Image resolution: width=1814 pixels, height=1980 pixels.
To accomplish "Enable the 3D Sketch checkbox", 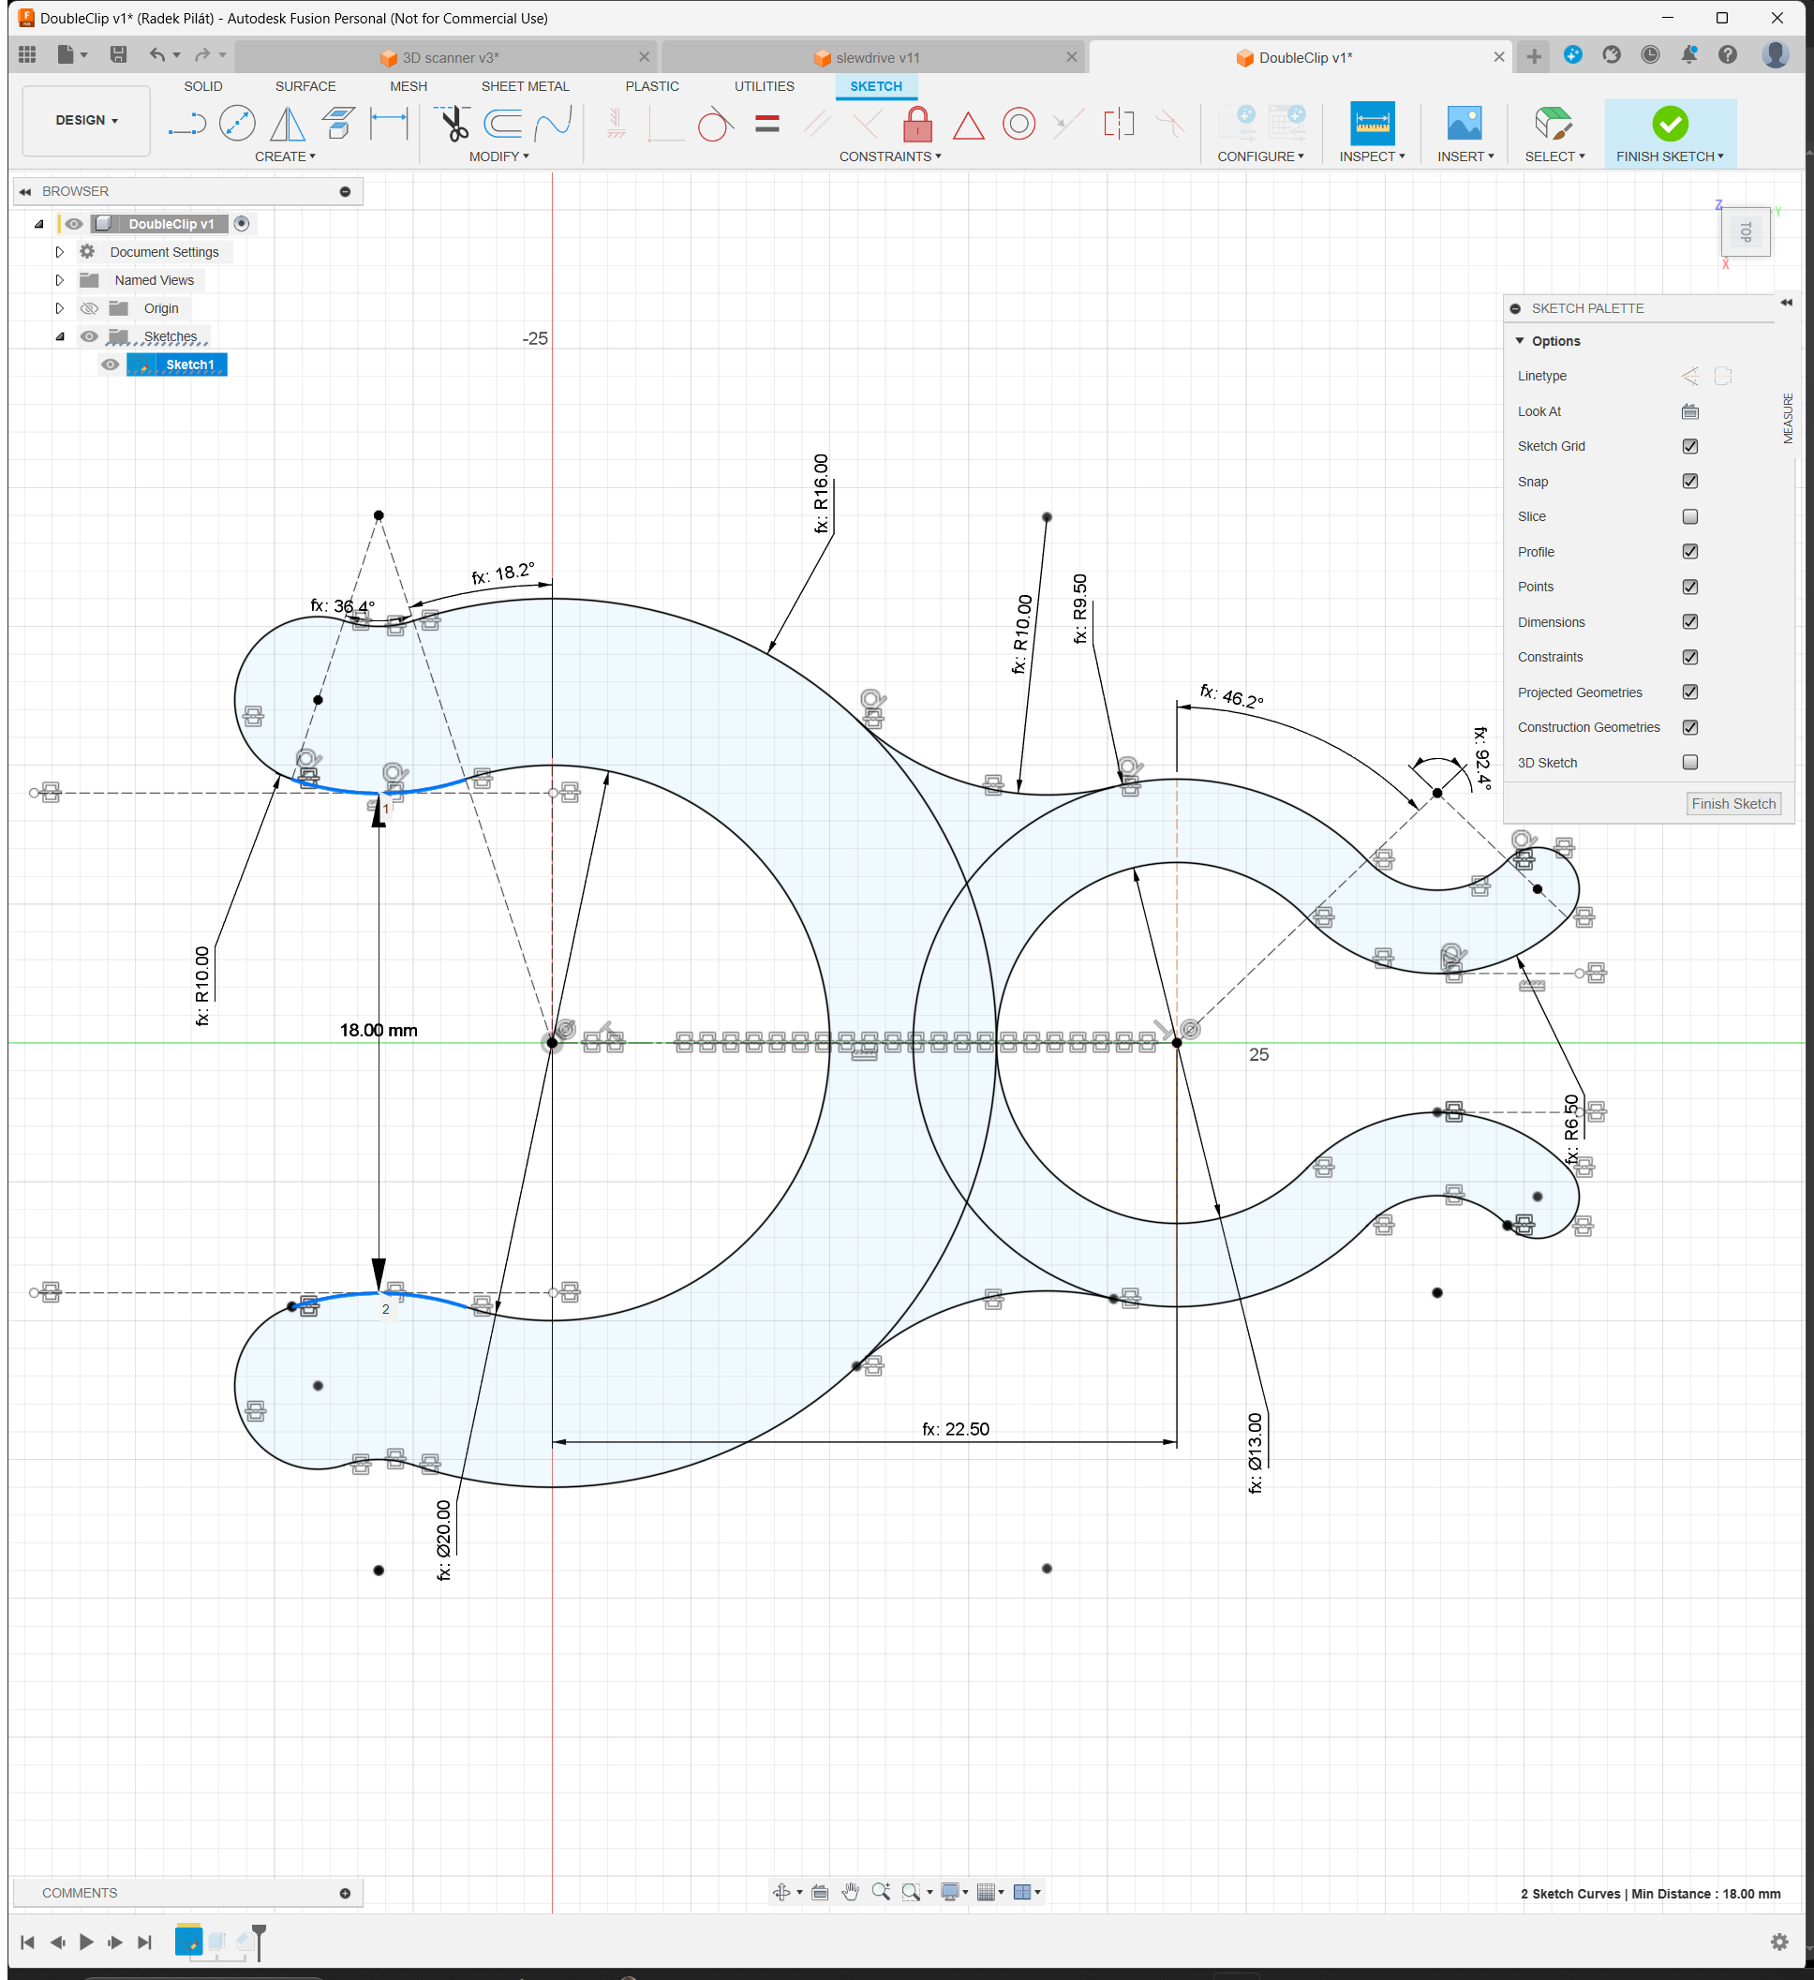I will (x=1690, y=762).
